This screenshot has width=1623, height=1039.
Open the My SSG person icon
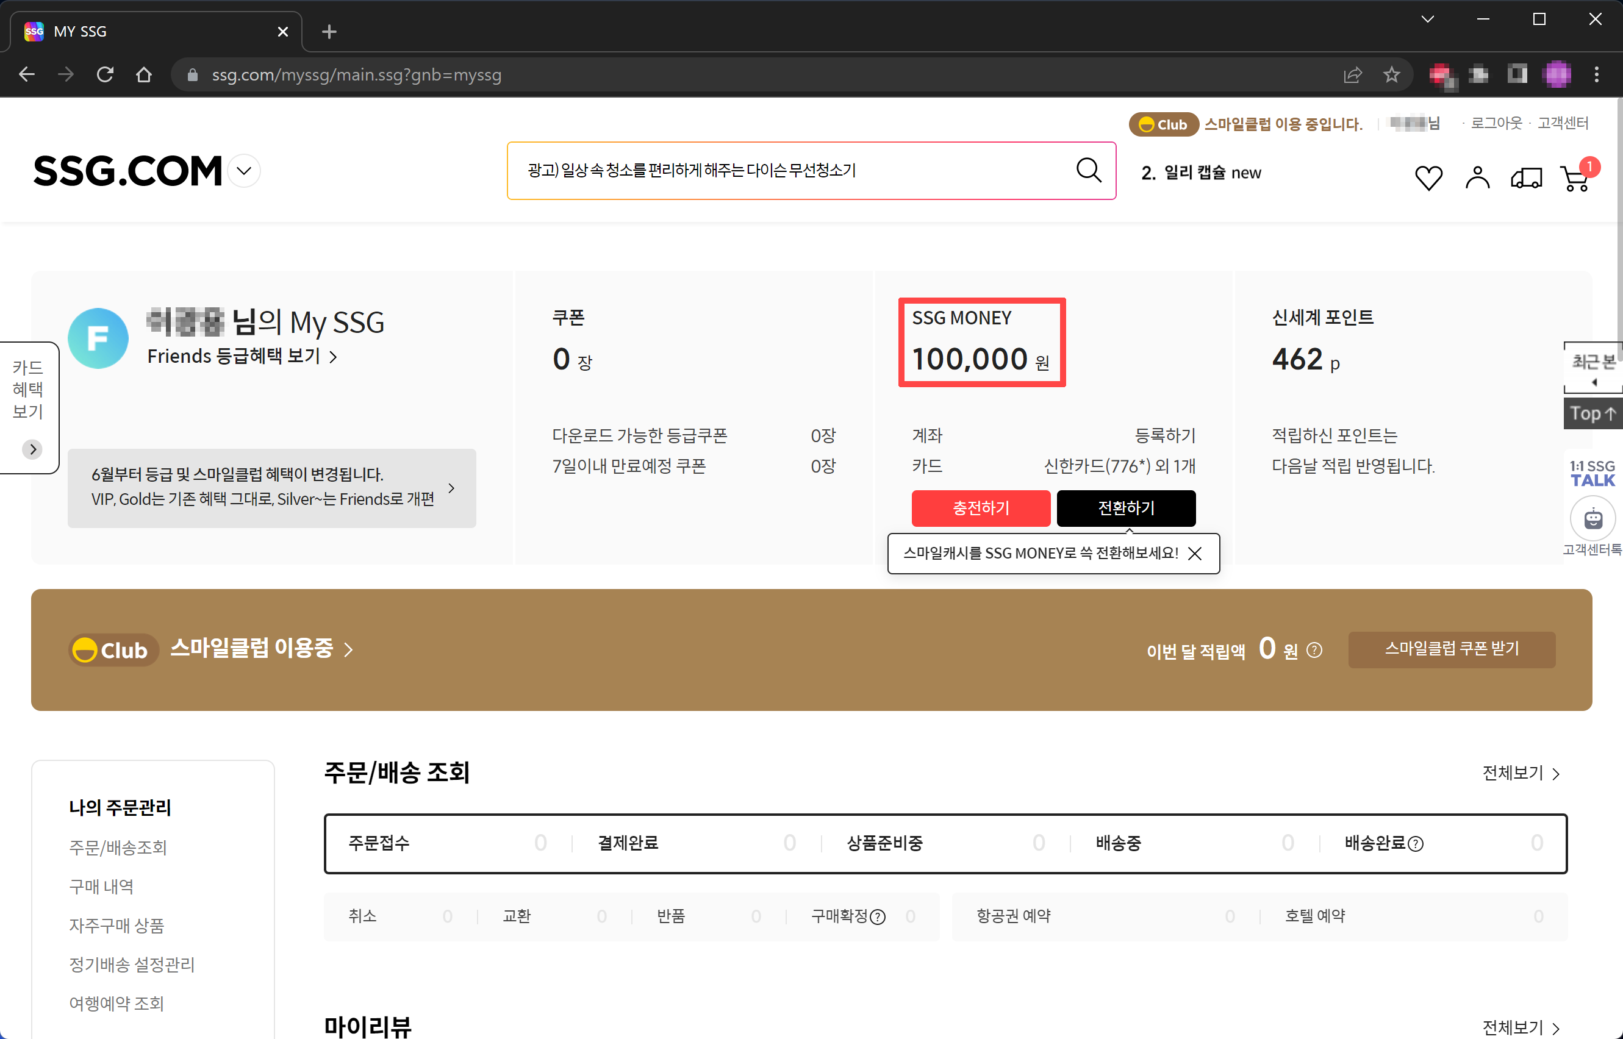pyautogui.click(x=1477, y=177)
